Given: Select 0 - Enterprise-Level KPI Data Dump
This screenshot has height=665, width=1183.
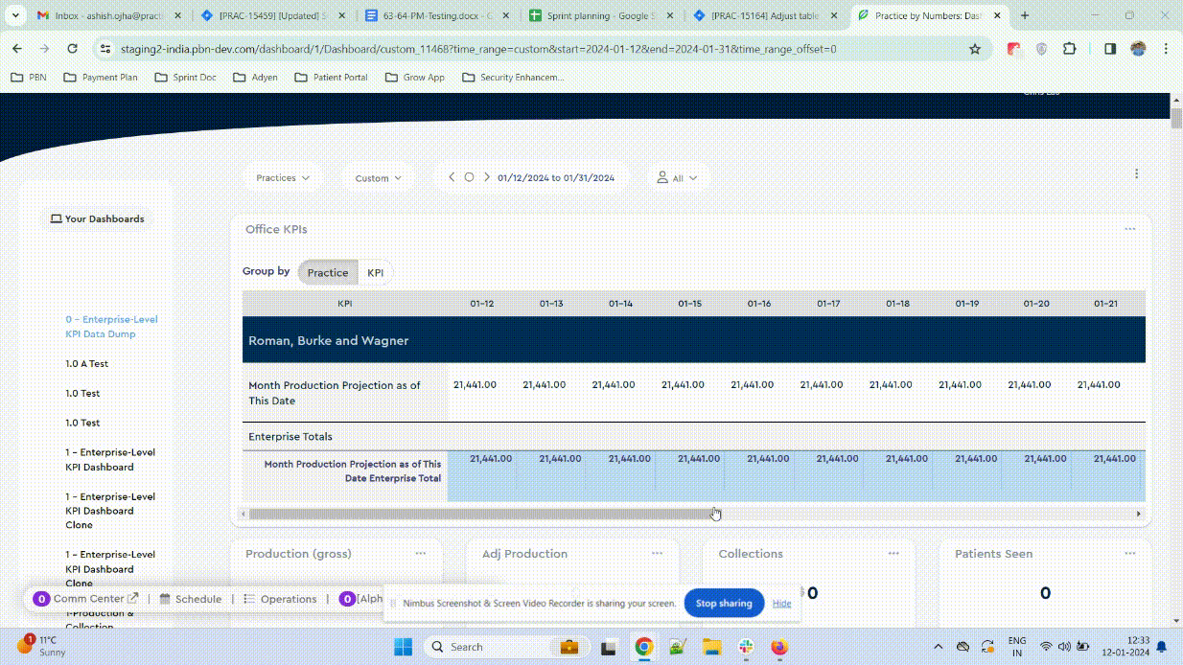Looking at the screenshot, I should pos(111,327).
